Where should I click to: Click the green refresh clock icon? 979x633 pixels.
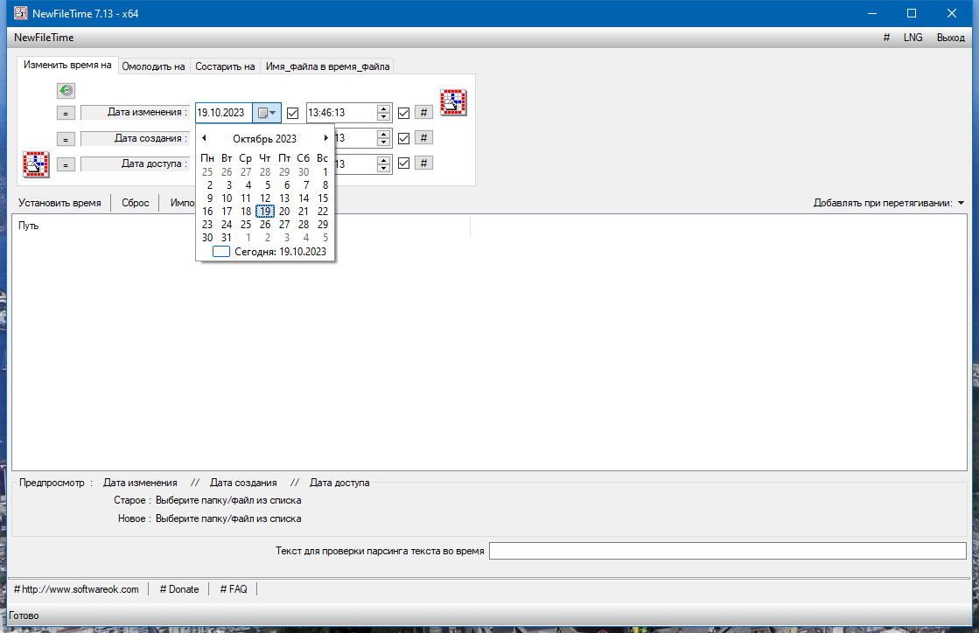pos(66,91)
